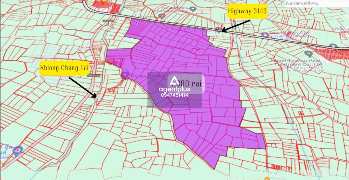This screenshot has width=349, height=180.
Task: Select the purple pin inside the highlighted land
Action: (x=125, y=75)
